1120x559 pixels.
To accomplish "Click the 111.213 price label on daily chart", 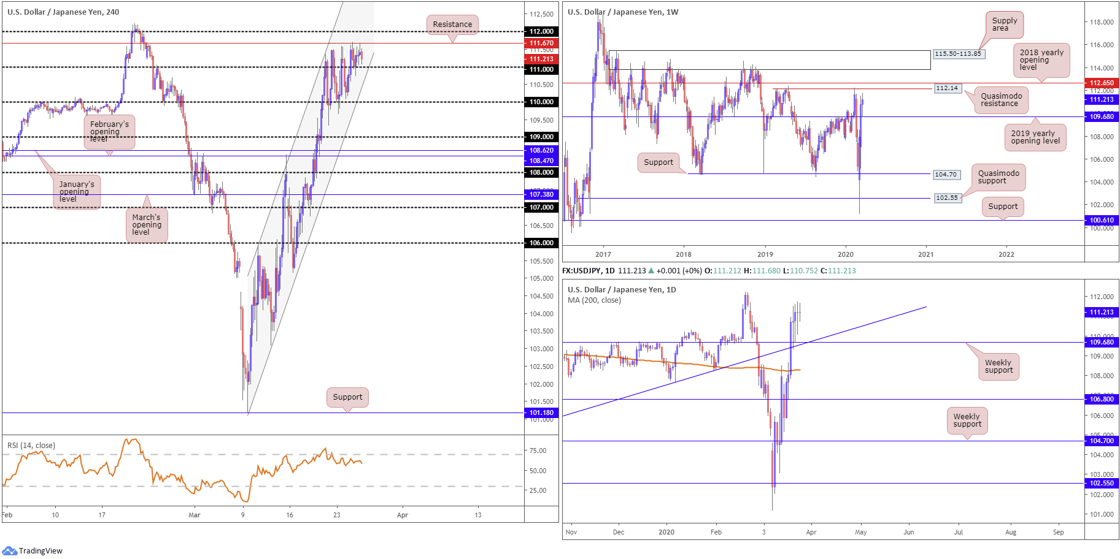I will [1102, 312].
